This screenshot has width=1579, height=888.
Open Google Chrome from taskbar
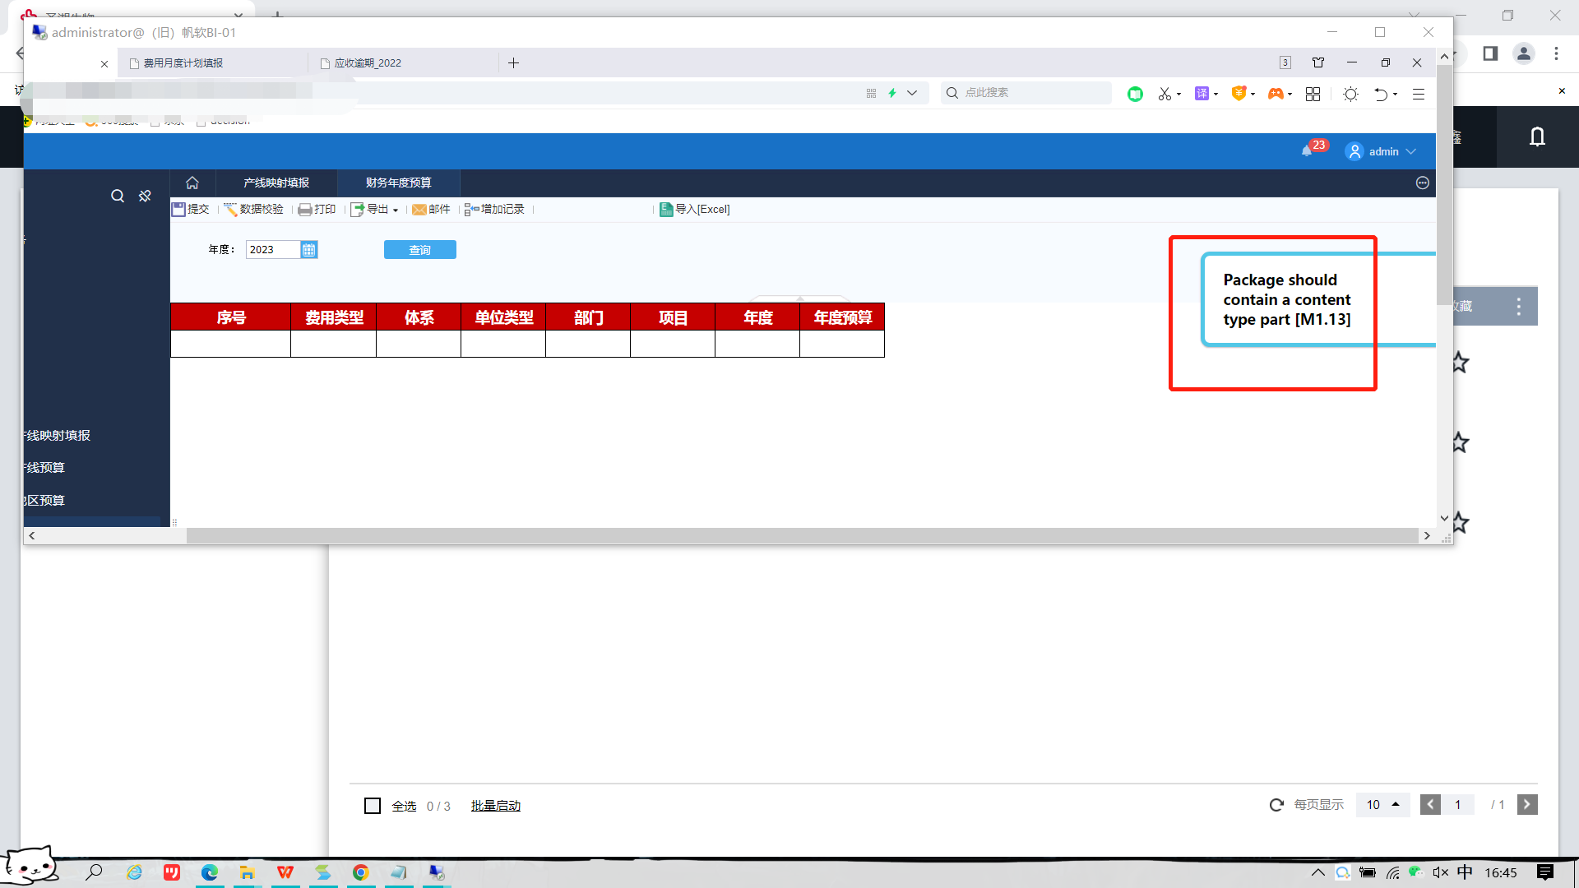click(x=361, y=872)
